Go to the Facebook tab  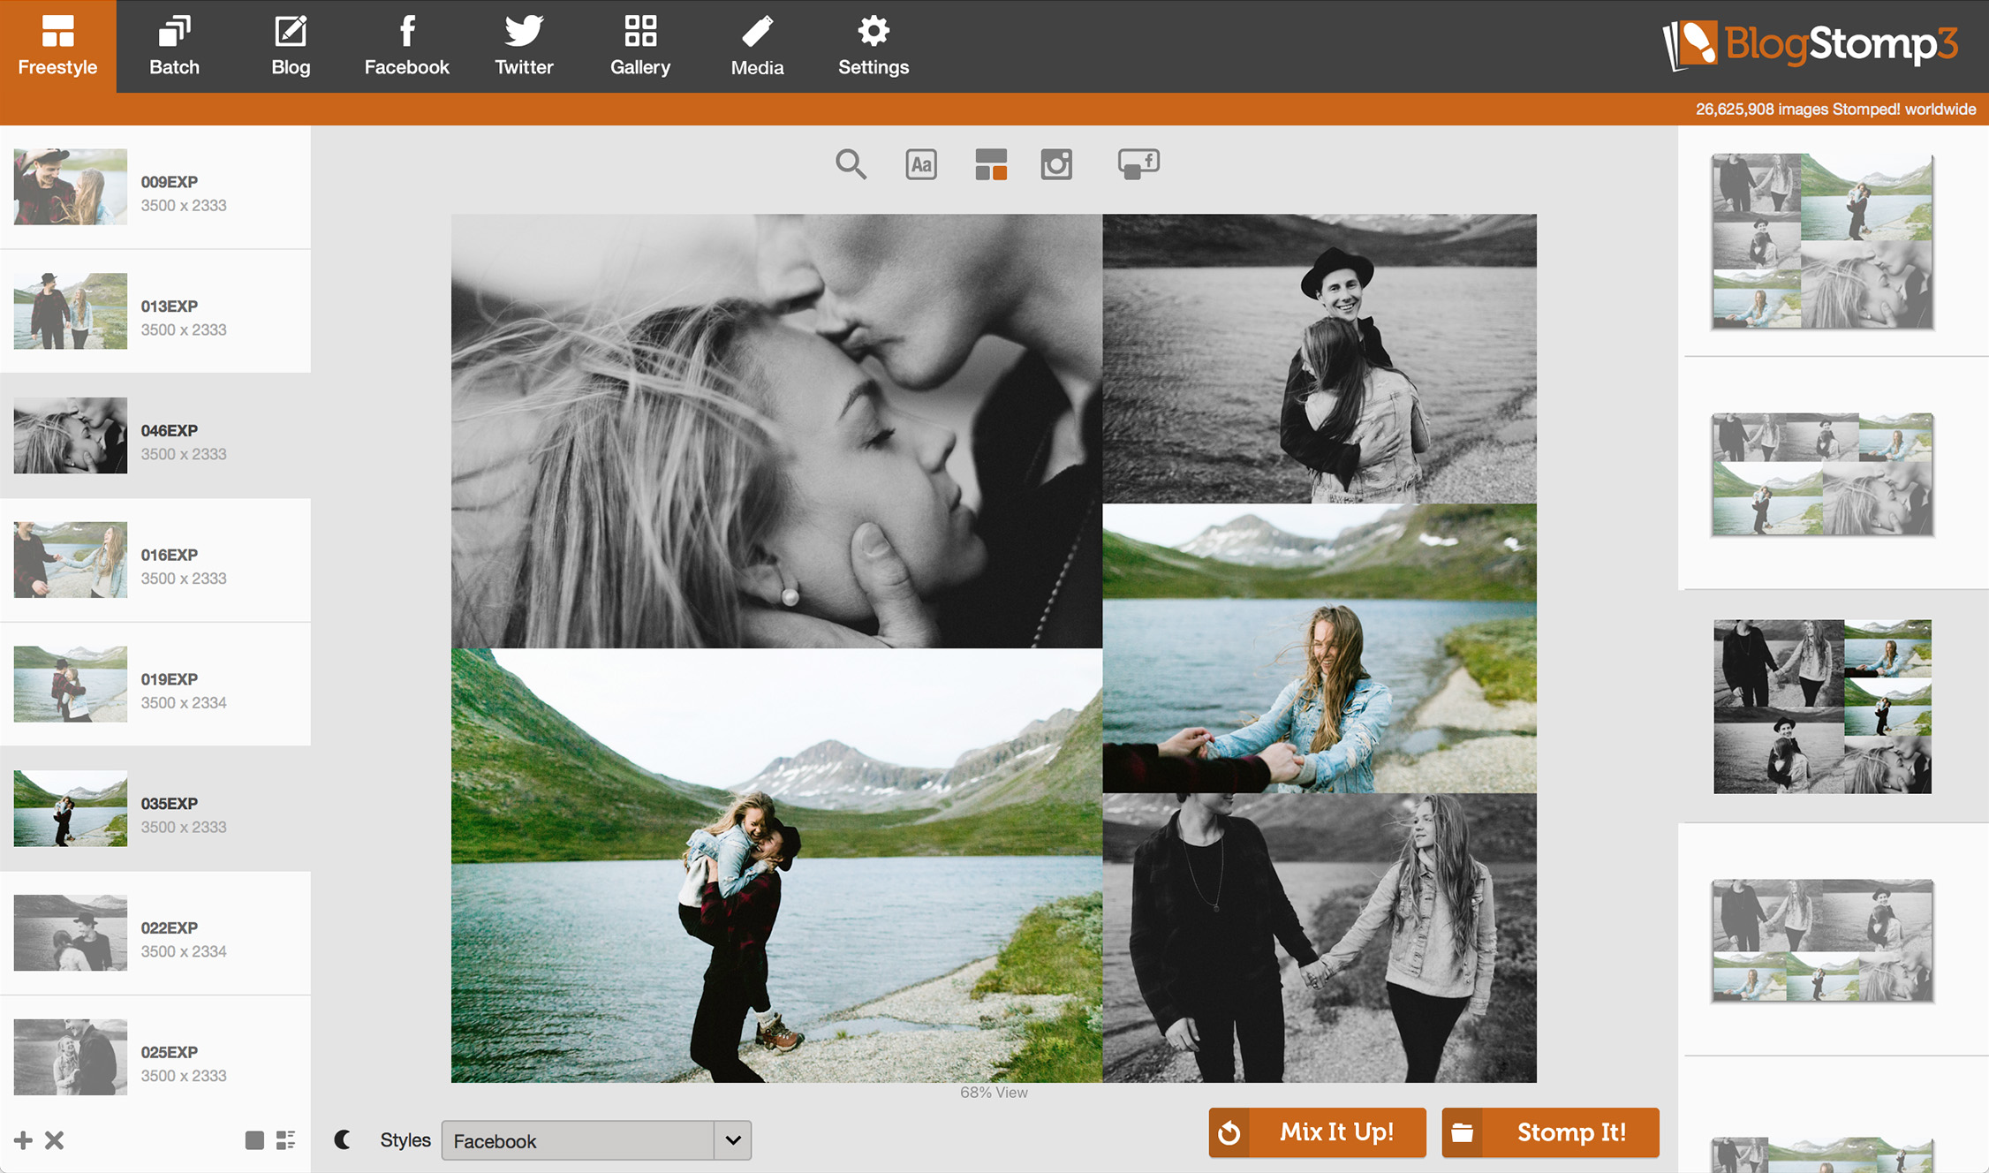coord(406,46)
